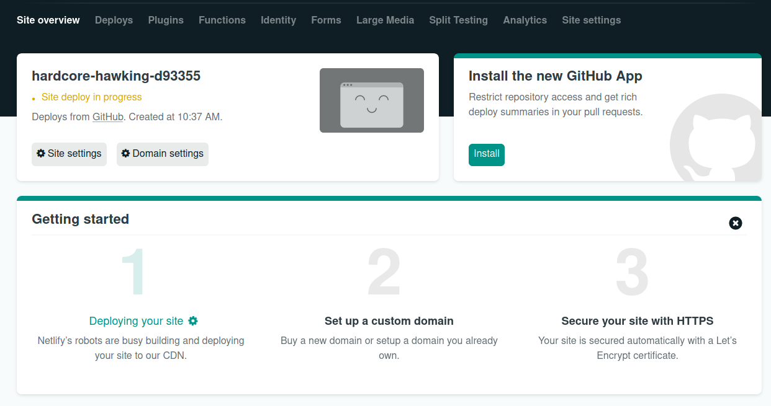Switch to the Deploys tab
This screenshot has height=406, width=771.
pyautogui.click(x=114, y=20)
